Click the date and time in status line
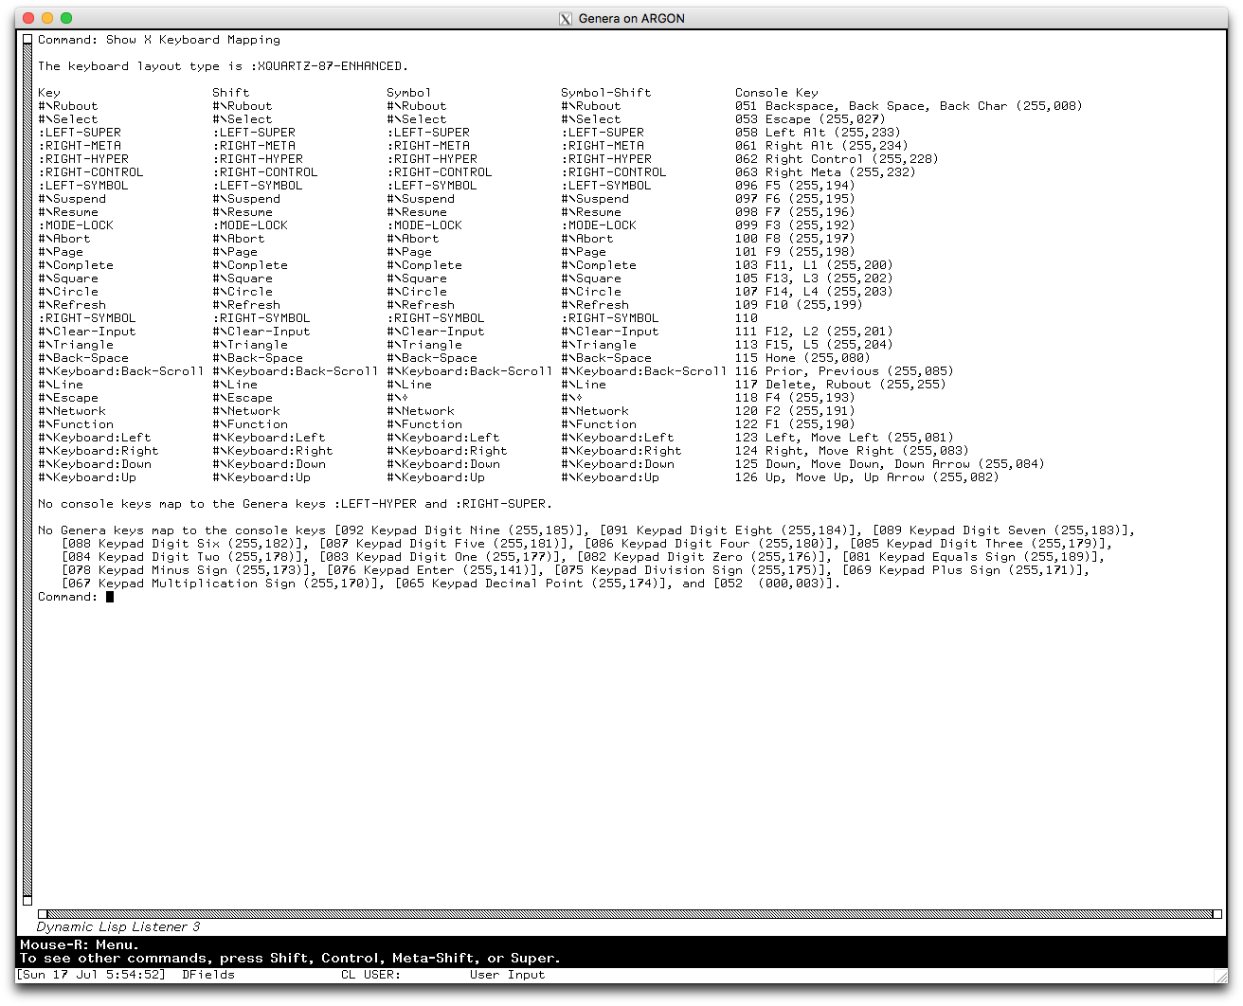 (x=92, y=975)
